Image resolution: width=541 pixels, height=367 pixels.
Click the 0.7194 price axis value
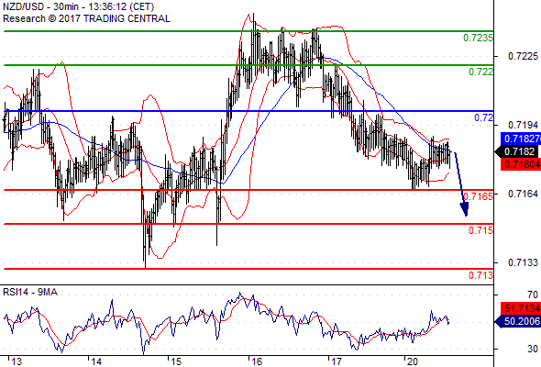click(523, 125)
